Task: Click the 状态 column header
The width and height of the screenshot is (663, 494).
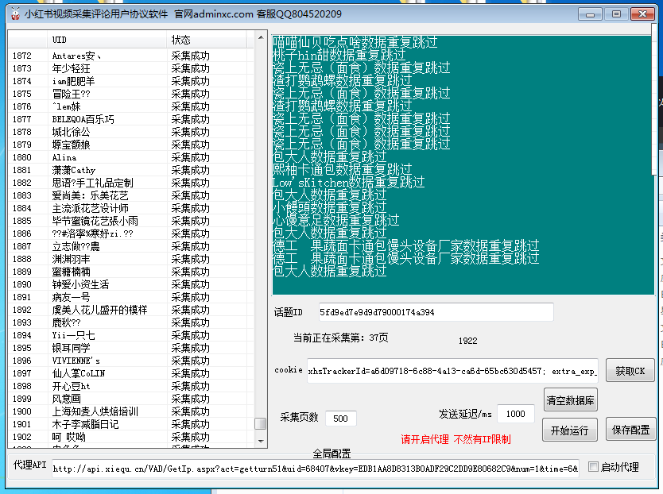Action: point(203,38)
